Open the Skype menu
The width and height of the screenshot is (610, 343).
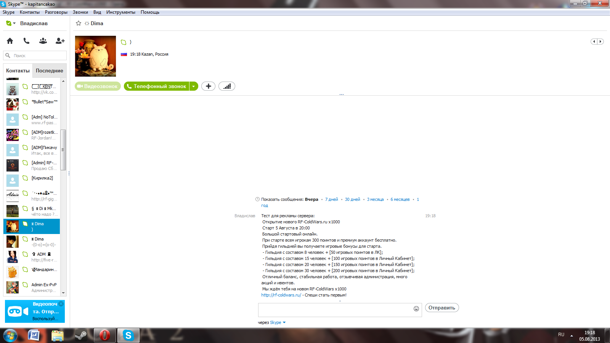pos(8,12)
